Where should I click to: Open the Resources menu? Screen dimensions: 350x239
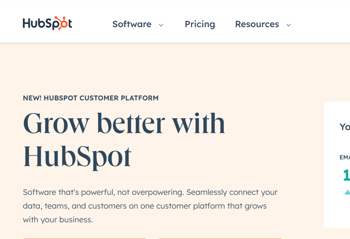257,24
